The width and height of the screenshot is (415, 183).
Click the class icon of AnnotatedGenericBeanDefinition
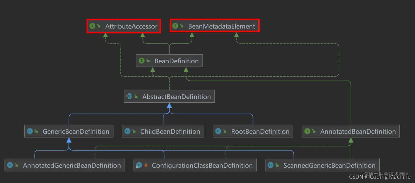[x=10, y=165]
